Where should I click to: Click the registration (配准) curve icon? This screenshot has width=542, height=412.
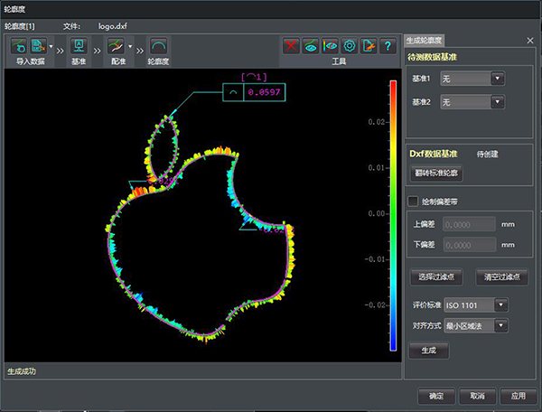pos(117,46)
